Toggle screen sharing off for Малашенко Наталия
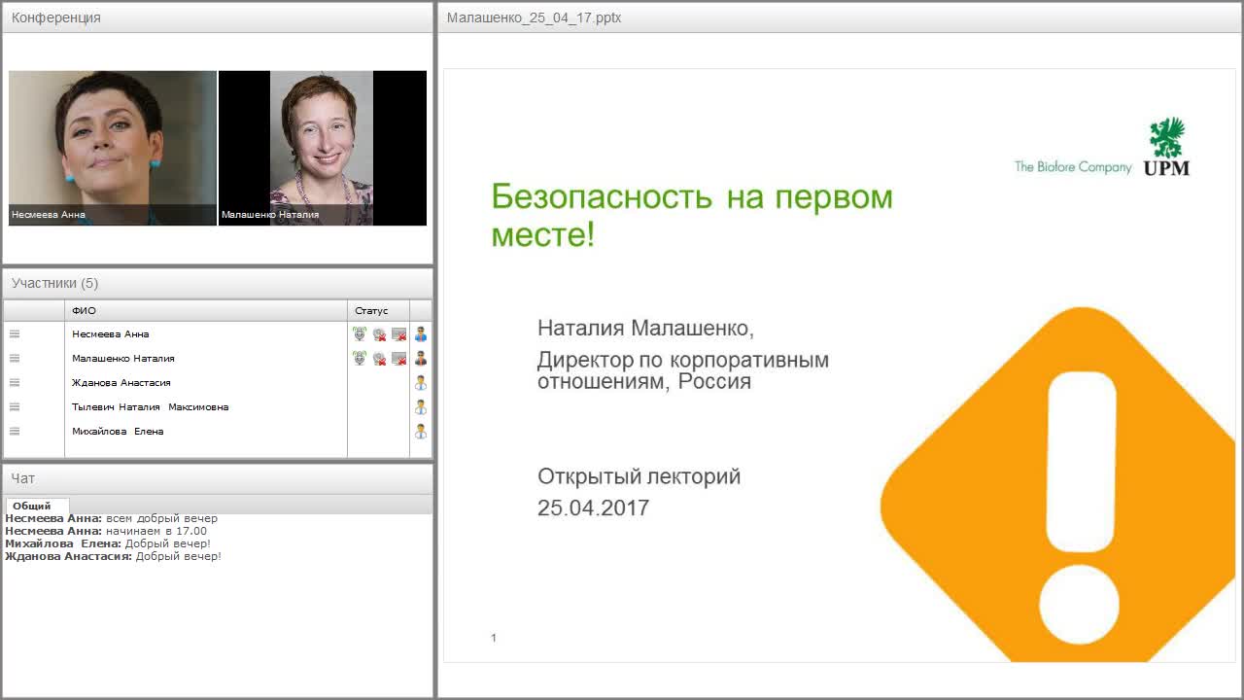Screen dimensions: 1244x700 pos(397,358)
